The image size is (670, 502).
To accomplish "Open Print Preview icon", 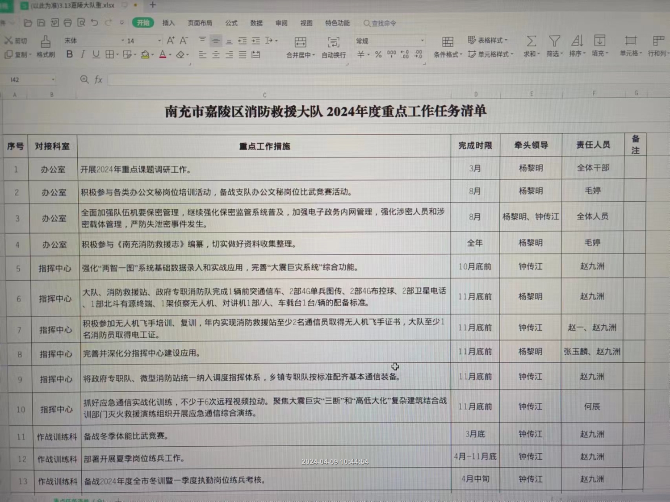I will (81, 23).
